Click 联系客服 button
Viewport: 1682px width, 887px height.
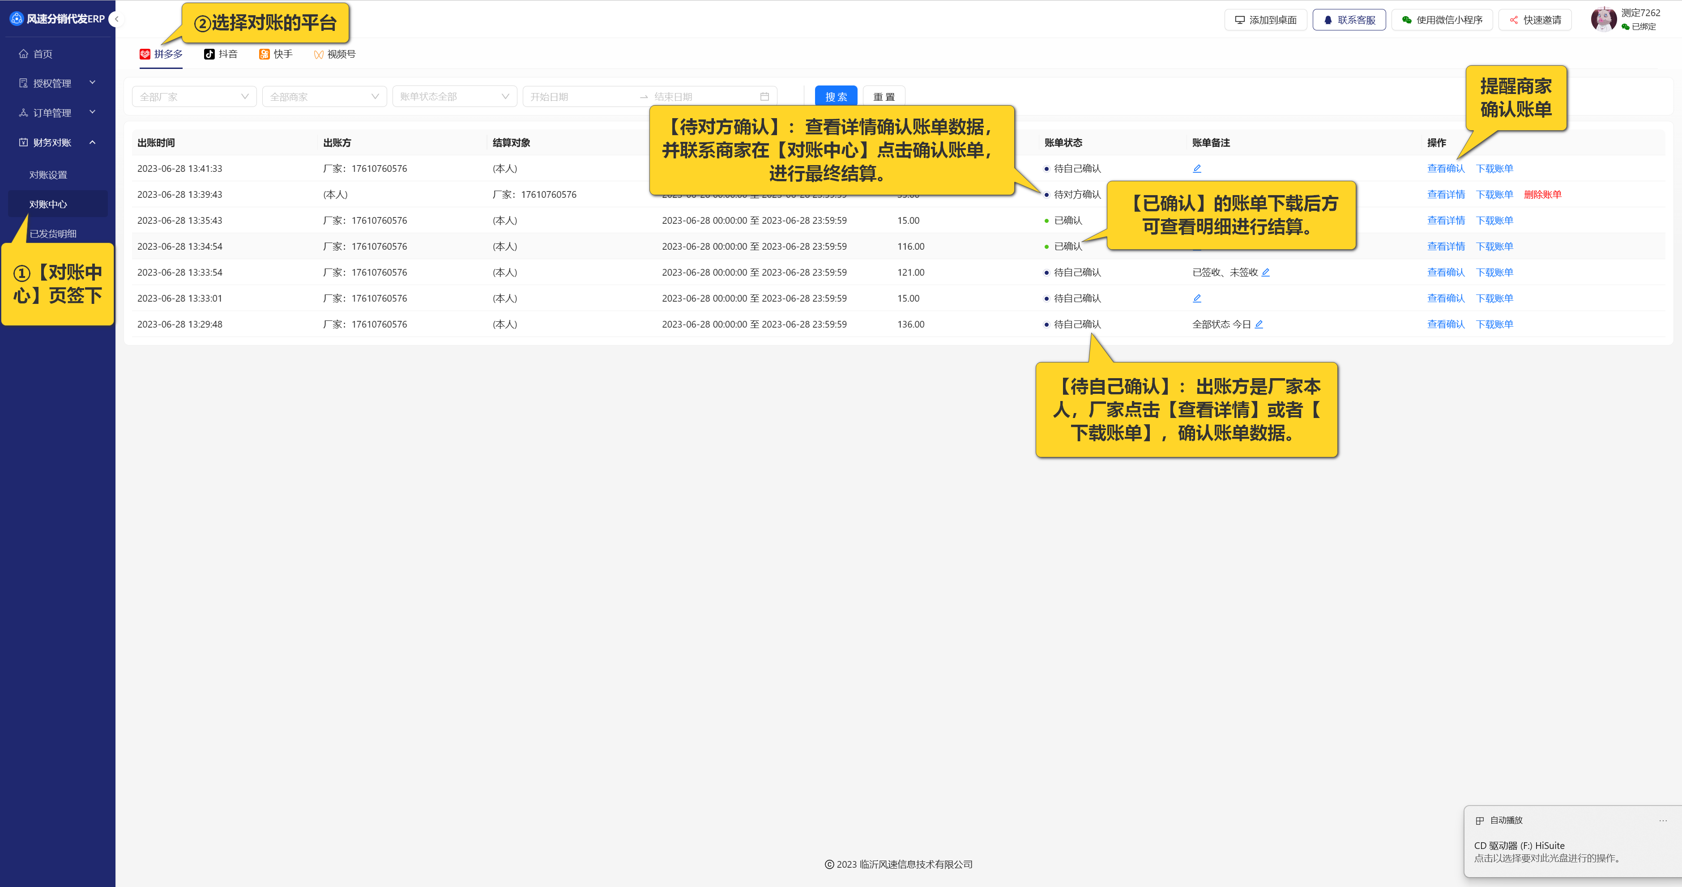point(1349,20)
